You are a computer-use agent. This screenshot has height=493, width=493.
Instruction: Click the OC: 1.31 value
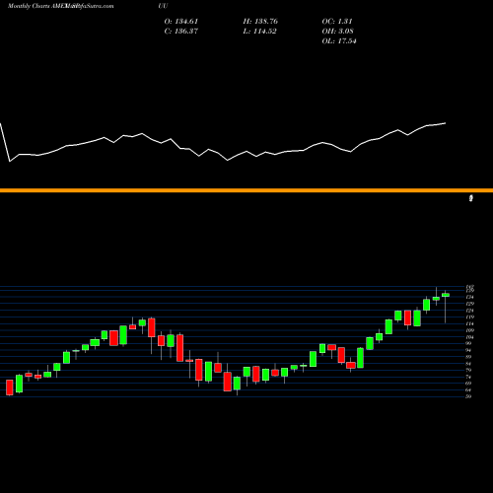pyautogui.click(x=337, y=22)
